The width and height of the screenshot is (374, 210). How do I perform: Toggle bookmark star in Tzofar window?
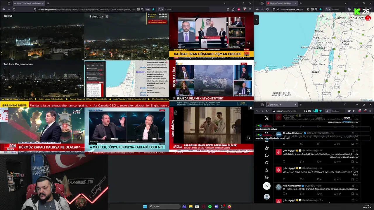coord(321,9)
